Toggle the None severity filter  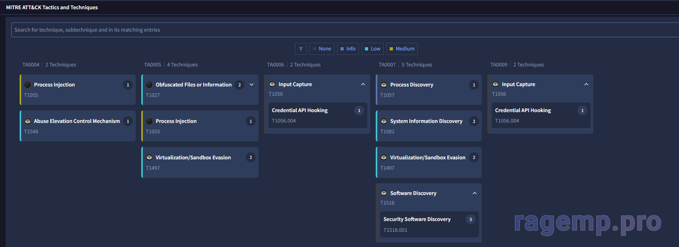pos(322,49)
